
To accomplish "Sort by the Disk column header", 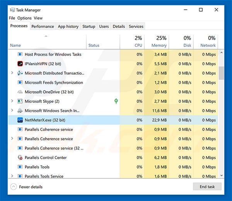I will click(181, 42).
